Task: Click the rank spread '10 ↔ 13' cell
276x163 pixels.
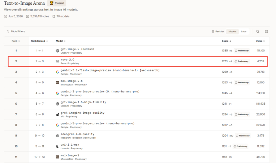Action: pos(40,157)
